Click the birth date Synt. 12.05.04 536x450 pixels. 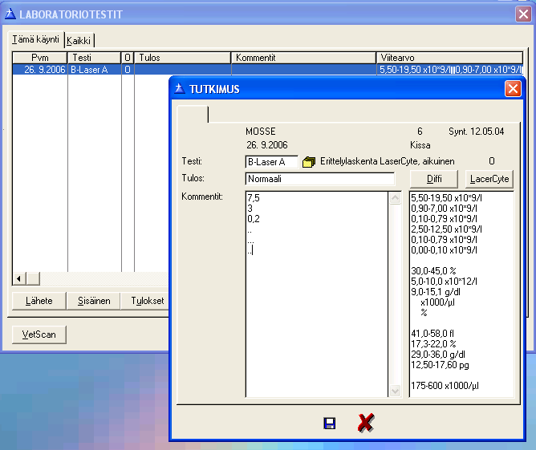476,132
